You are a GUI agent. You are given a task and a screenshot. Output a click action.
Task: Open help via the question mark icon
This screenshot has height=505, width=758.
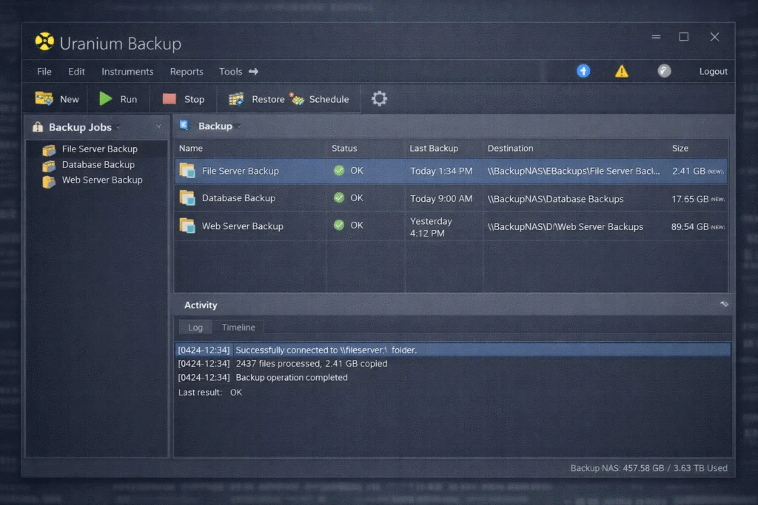point(664,71)
